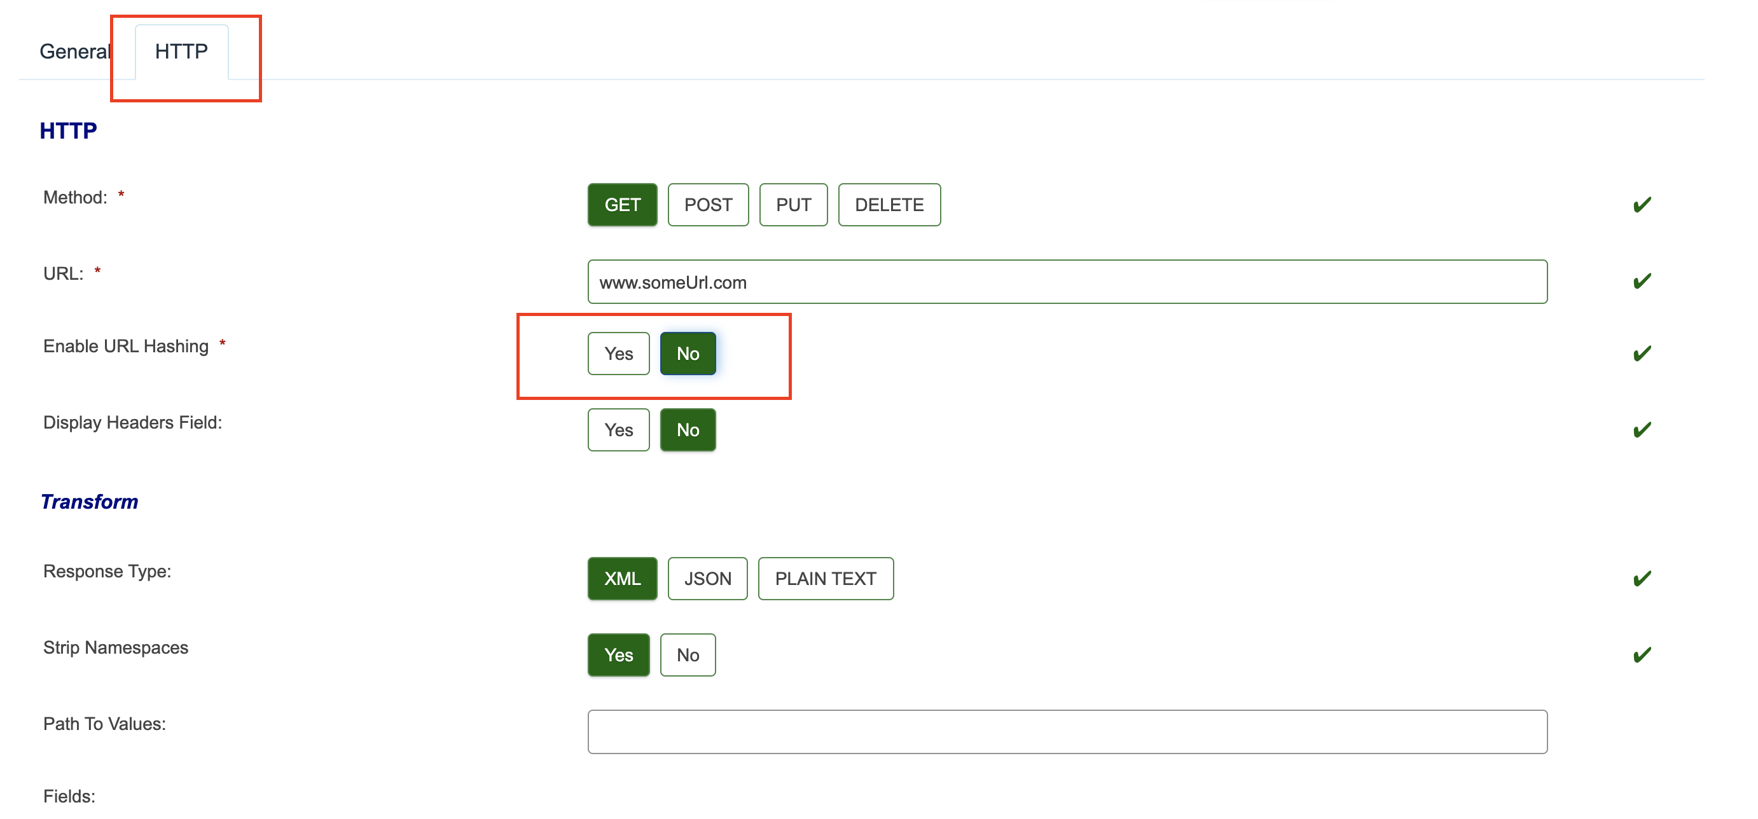
Task: Click the Enable URL Hashing label
Action: click(x=125, y=347)
